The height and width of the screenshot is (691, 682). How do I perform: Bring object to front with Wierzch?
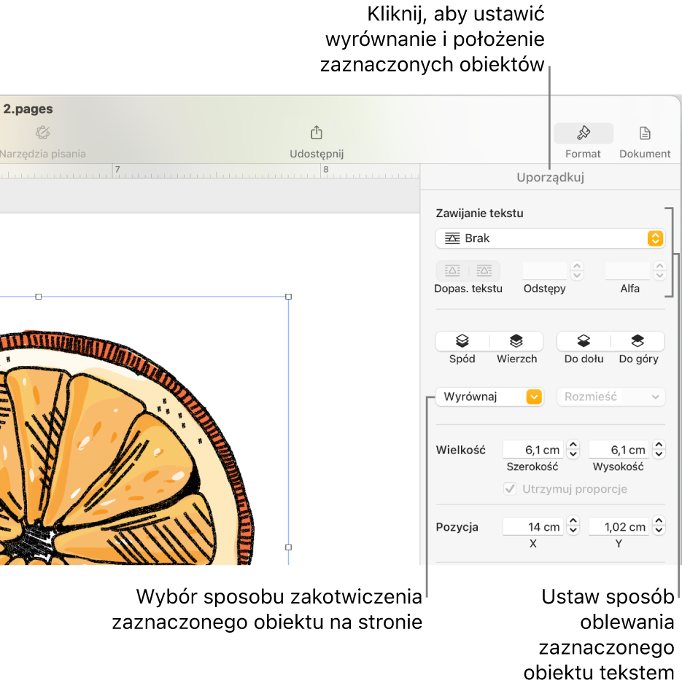516,341
